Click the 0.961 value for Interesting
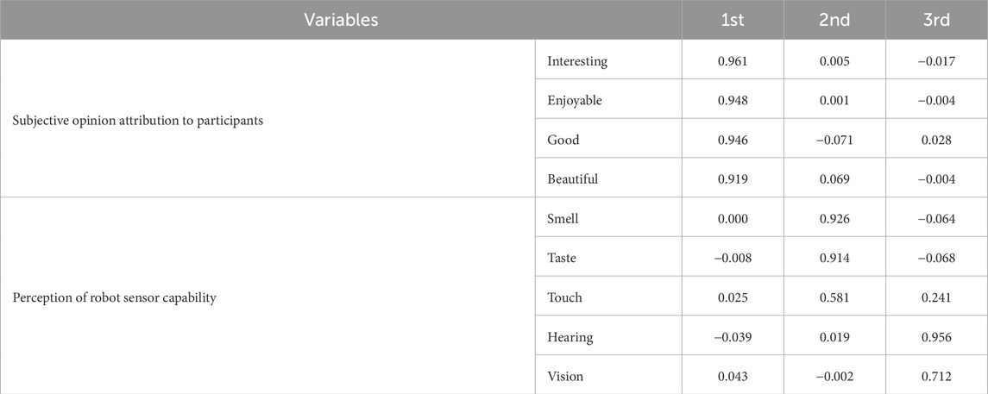Image resolution: width=988 pixels, height=394 pixels. point(733,61)
